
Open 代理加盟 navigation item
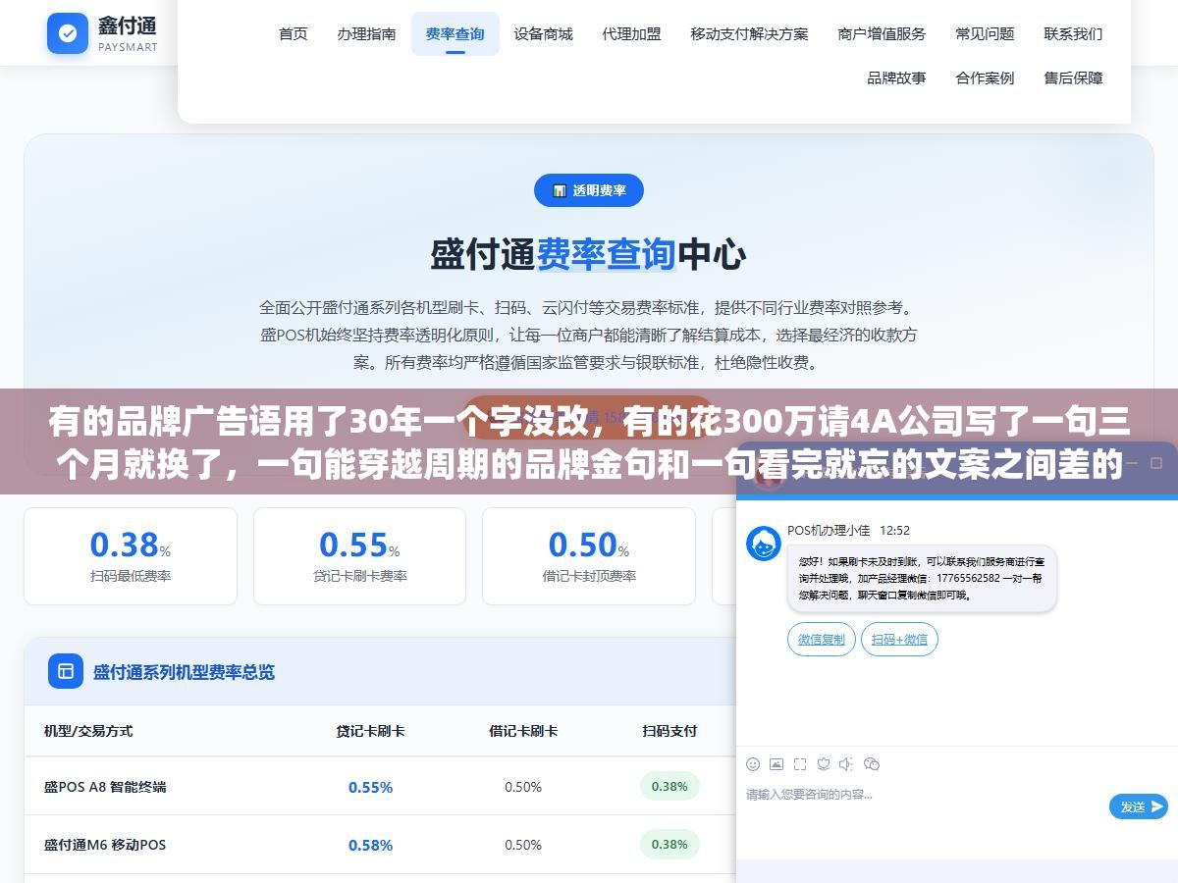tap(631, 33)
